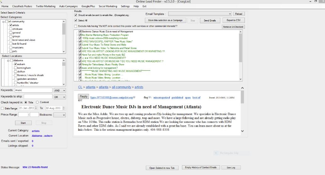The image size is (325, 175).
Task: Click the 'Send Emails' button
Action: coord(210,20)
